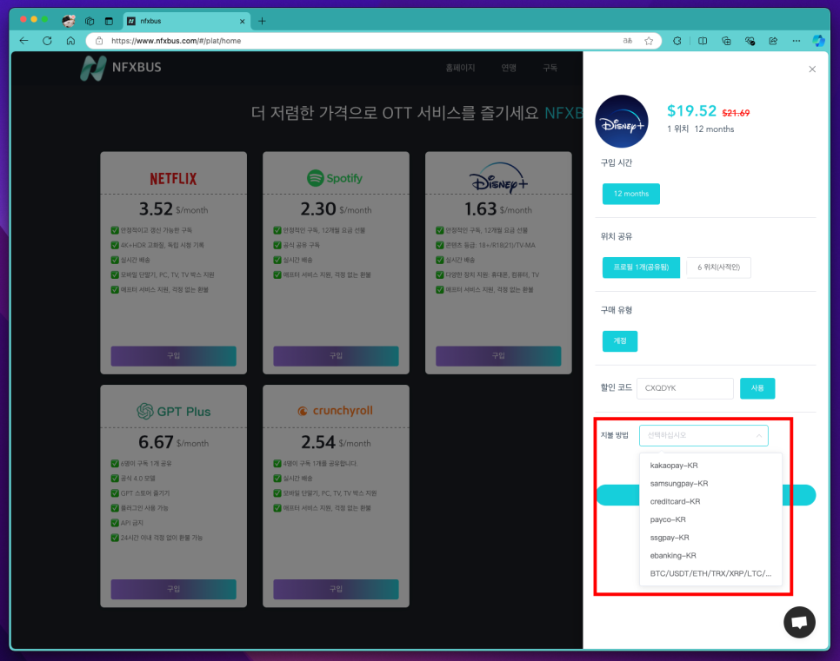Image resolution: width=840 pixels, height=661 pixels.
Task: Click the crunchyroll 구입 button
Action: pyautogui.click(x=336, y=589)
